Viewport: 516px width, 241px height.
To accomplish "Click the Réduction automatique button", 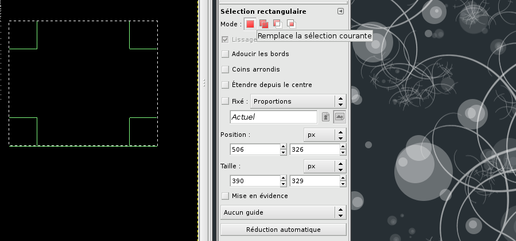I will [x=283, y=230].
